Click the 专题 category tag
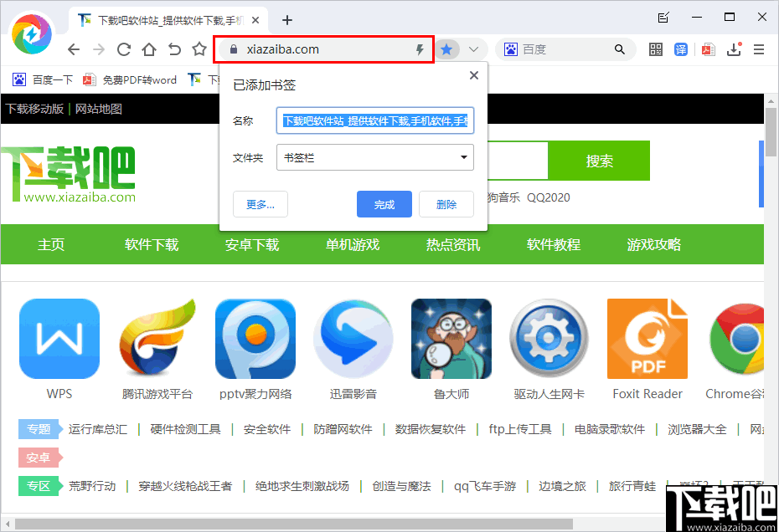The height and width of the screenshot is (532, 779). point(39,429)
